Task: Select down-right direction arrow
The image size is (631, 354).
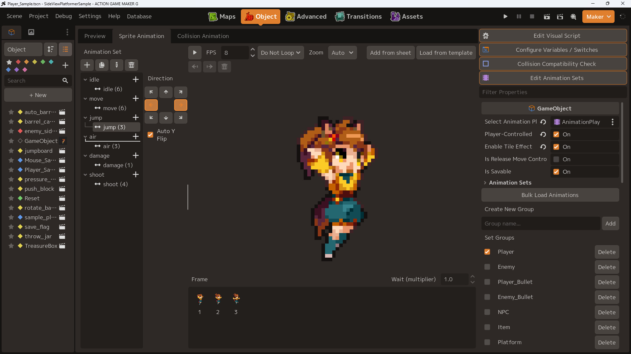Action: click(x=181, y=118)
